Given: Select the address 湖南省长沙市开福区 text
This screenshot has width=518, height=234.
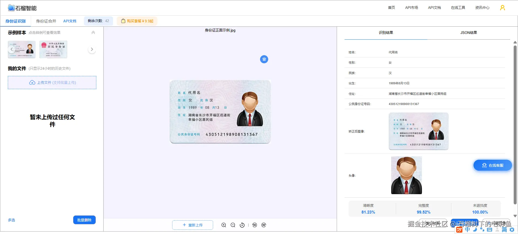Looking at the screenshot, I should 417,94.
